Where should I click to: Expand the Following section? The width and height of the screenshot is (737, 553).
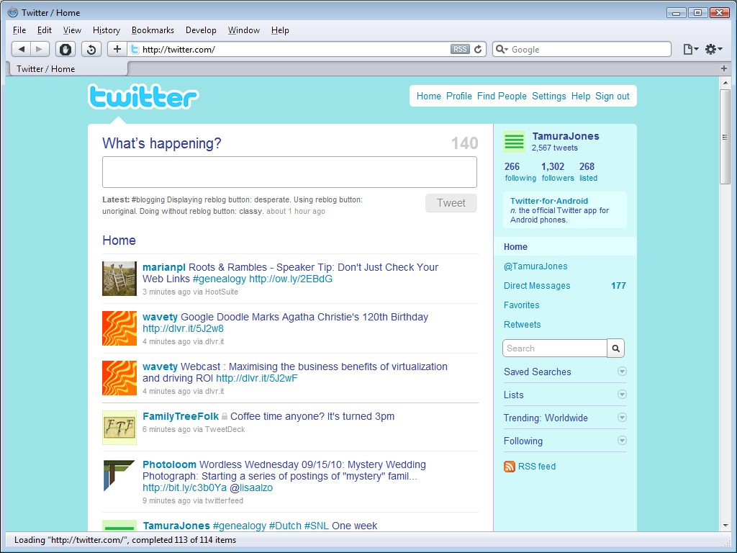(x=622, y=440)
